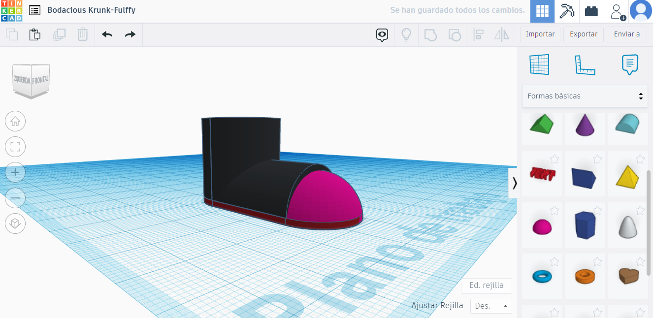The height and width of the screenshot is (318, 653).
Task: Click the view cube FRONTAL face
Action: click(40, 80)
